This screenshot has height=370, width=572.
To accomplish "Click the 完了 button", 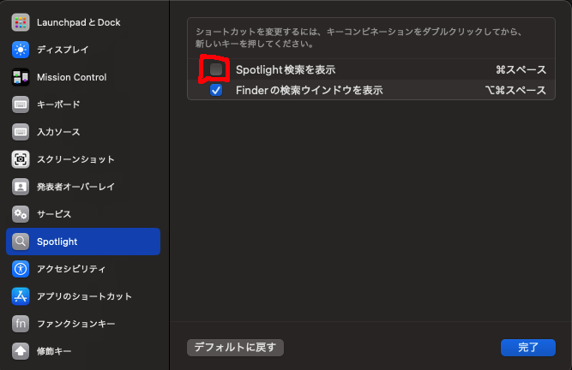I will tap(528, 348).
